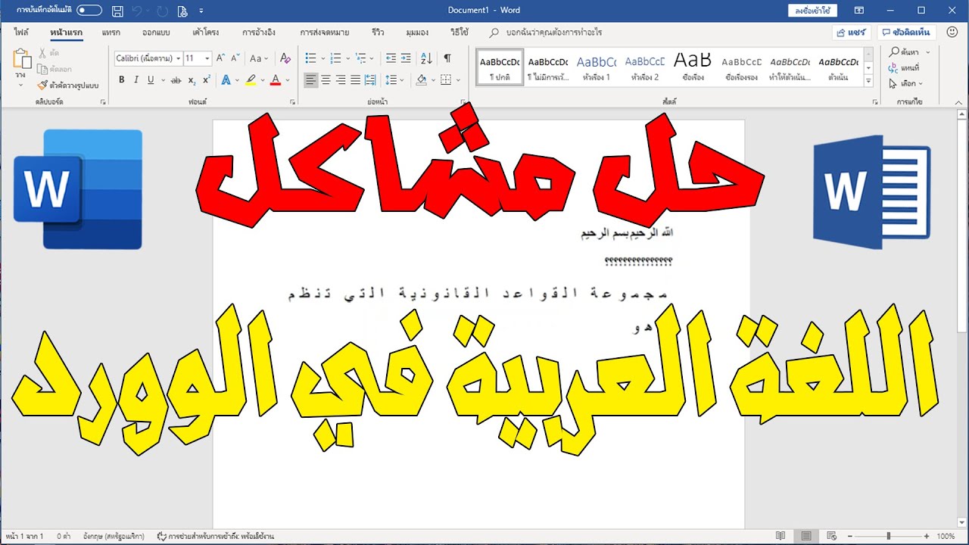Image resolution: width=969 pixels, height=545 pixels.
Task: Select Align Left paragraph button
Action: click(x=311, y=79)
